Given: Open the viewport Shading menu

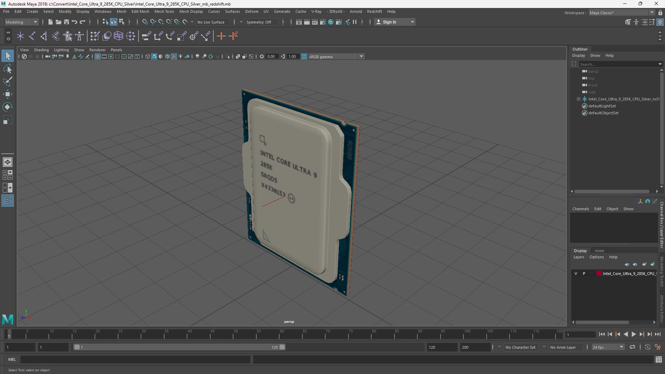Looking at the screenshot, I should [41, 50].
